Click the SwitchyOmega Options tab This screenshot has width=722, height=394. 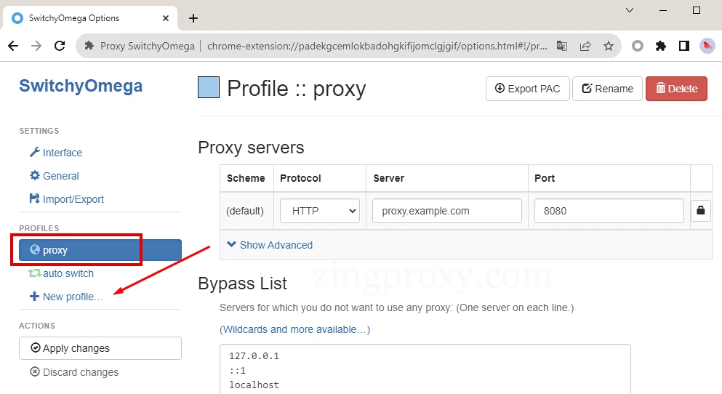pyautogui.click(x=89, y=18)
